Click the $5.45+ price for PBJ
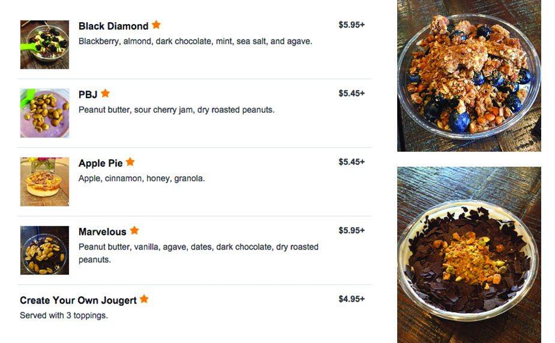 (x=352, y=94)
